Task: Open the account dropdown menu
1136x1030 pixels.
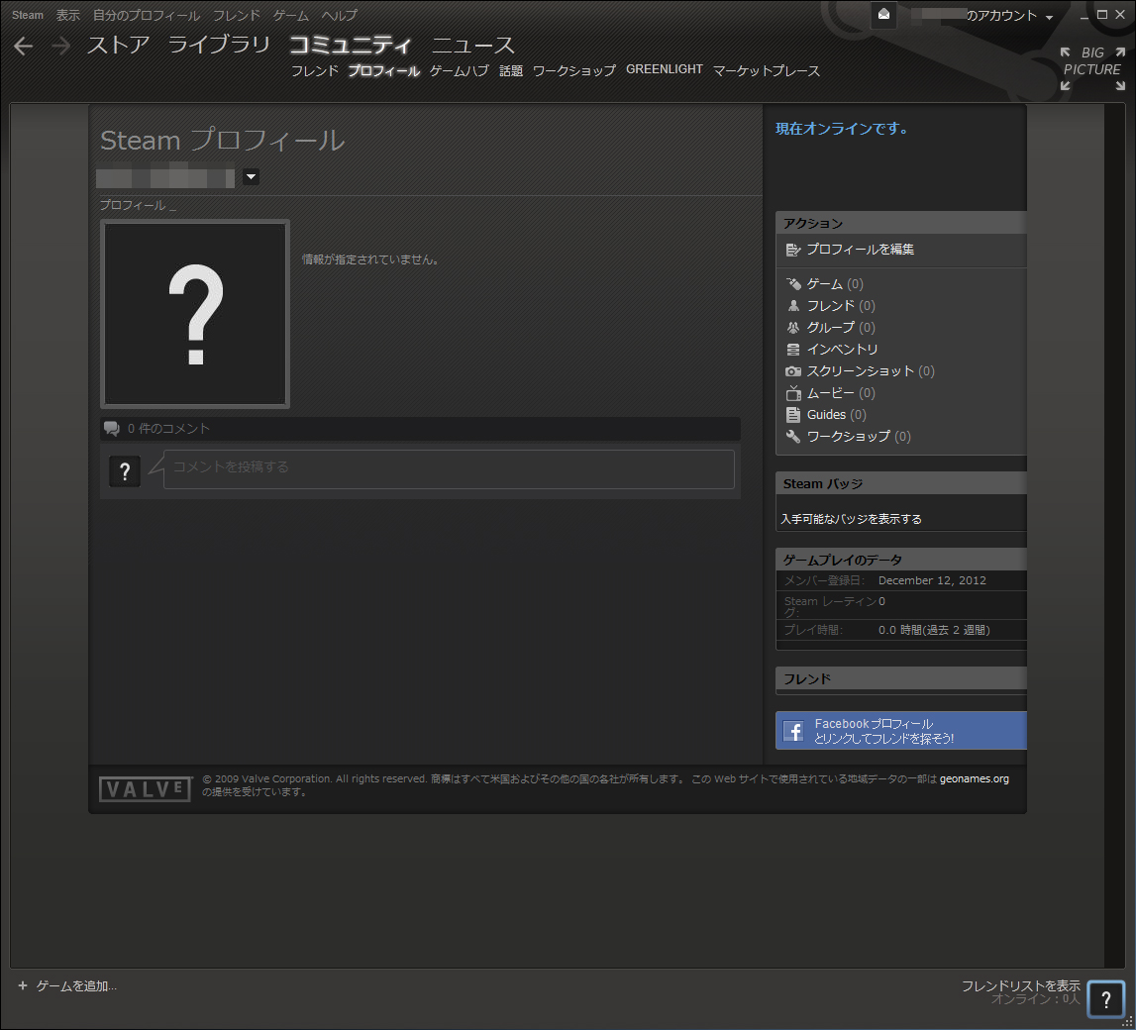Action: (x=1048, y=17)
